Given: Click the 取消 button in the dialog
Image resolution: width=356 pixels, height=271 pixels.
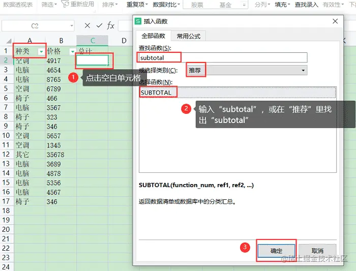Looking at the screenshot, I should click(317, 251).
